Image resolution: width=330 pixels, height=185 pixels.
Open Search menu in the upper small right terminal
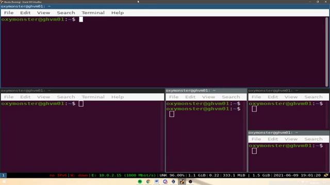coord(313,97)
